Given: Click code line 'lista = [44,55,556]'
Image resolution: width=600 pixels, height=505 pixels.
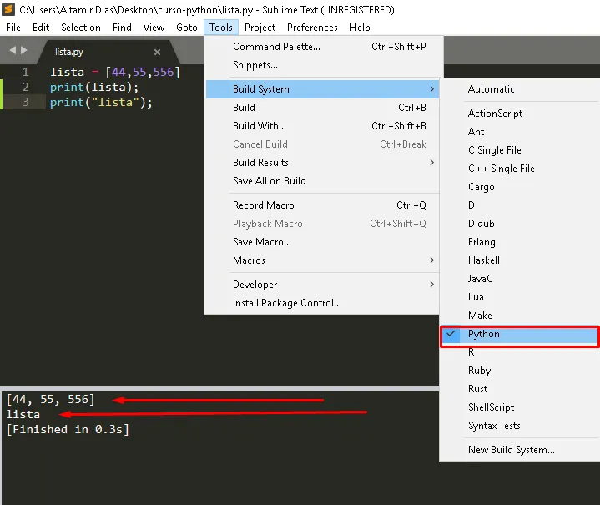Looking at the screenshot, I should point(115,72).
